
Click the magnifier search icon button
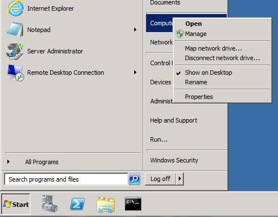click(134, 179)
